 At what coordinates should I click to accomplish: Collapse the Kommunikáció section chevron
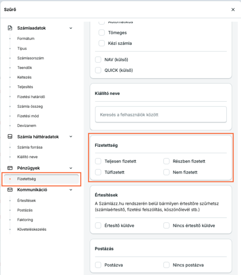(x=71, y=190)
